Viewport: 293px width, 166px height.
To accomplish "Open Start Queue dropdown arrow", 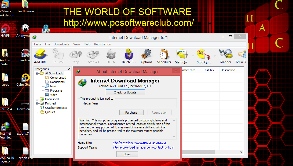I will pyautogui.click(x=193, y=56).
